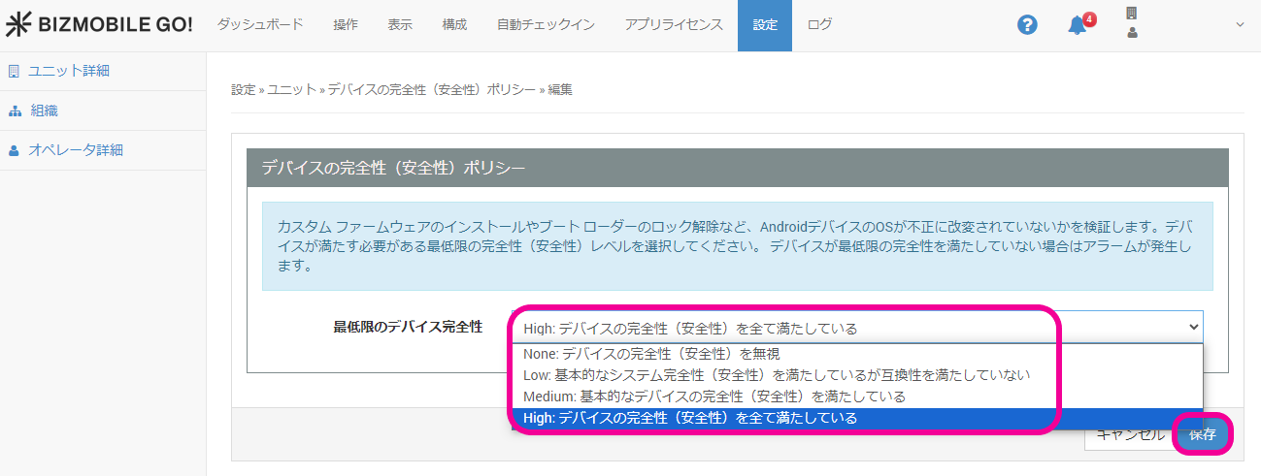Pick the Medium device integrity option
Screen dimensions: 1261x476
714,397
